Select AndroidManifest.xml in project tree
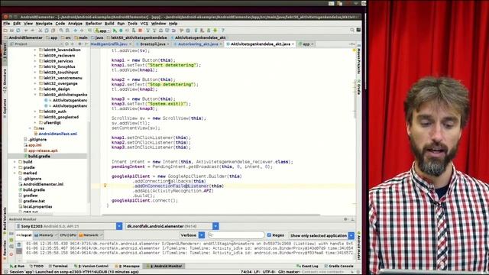This screenshot has width=489, height=275. (x=58, y=134)
